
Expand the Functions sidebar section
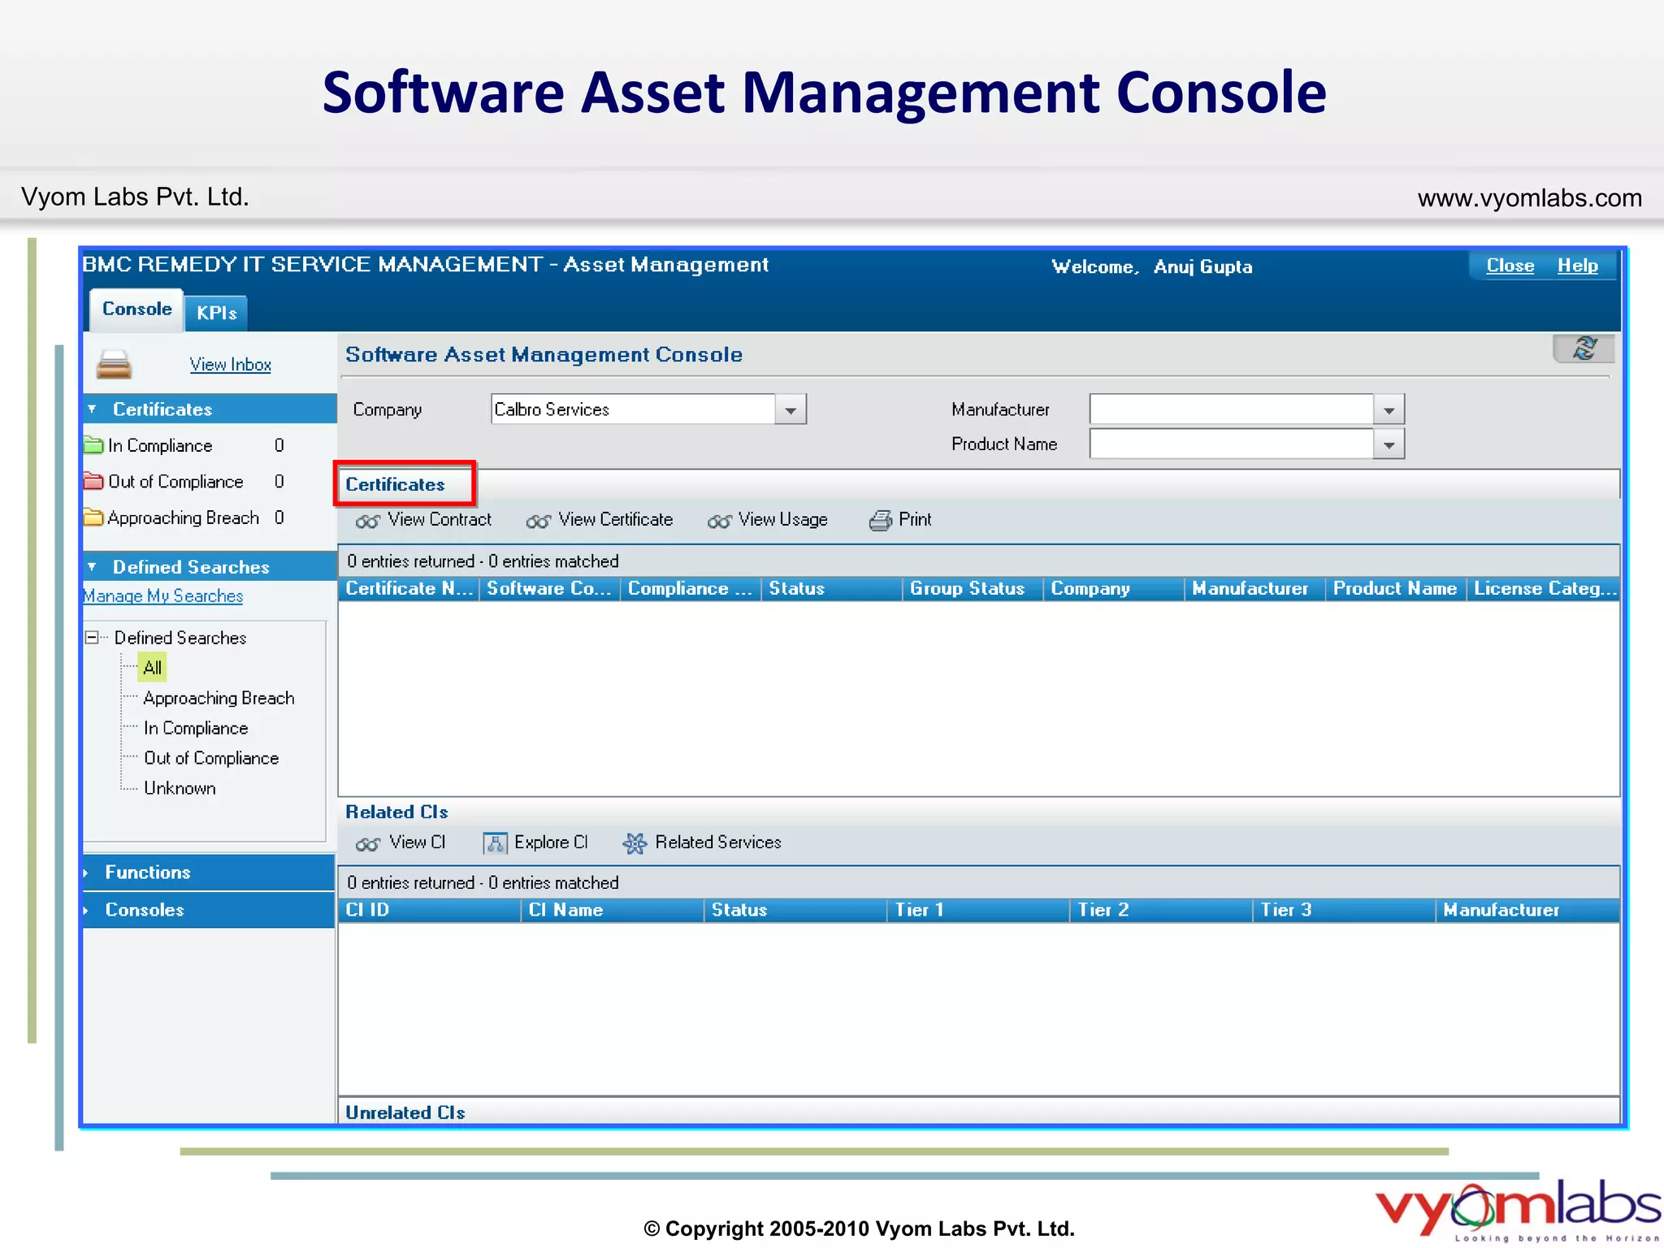coord(86,873)
